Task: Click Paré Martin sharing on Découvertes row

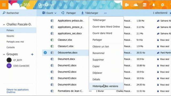Action: [x=166, y=53]
